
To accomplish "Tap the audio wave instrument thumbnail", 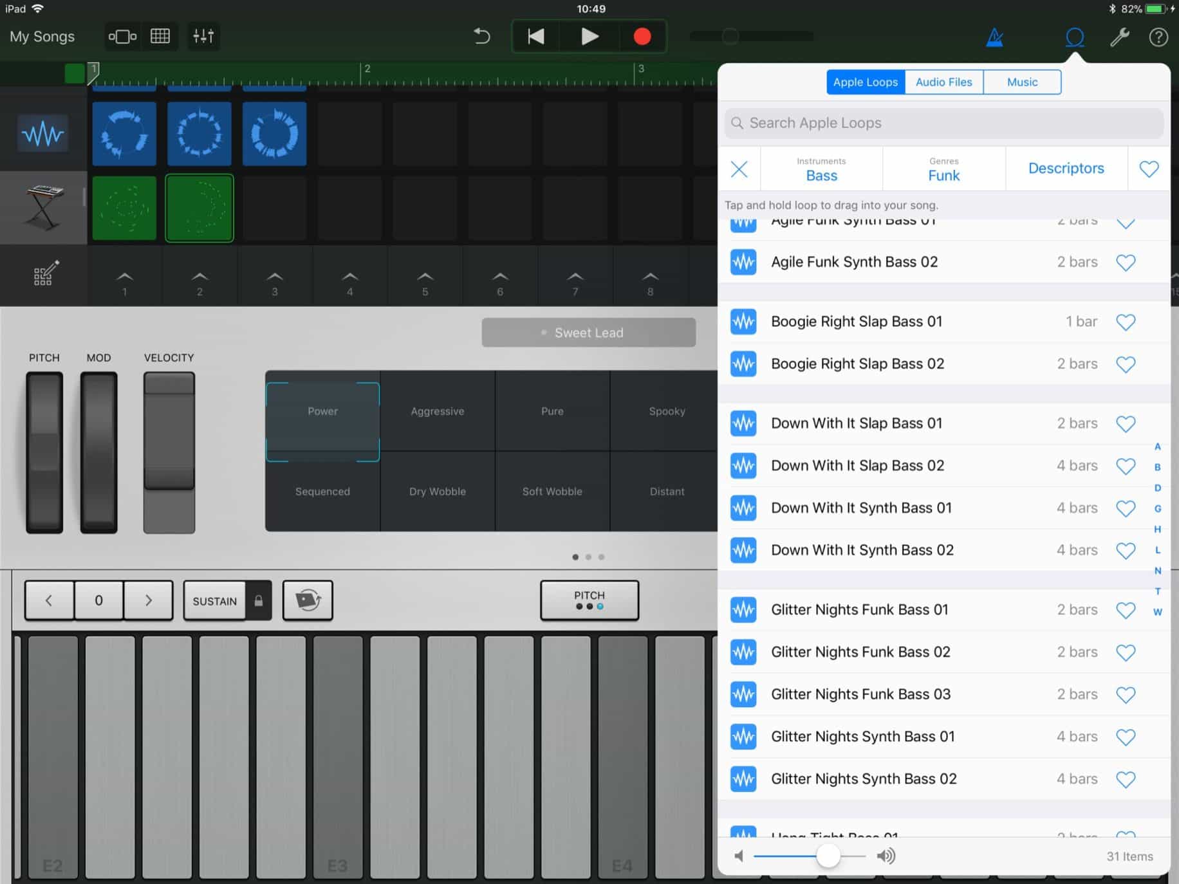I will (x=43, y=133).
